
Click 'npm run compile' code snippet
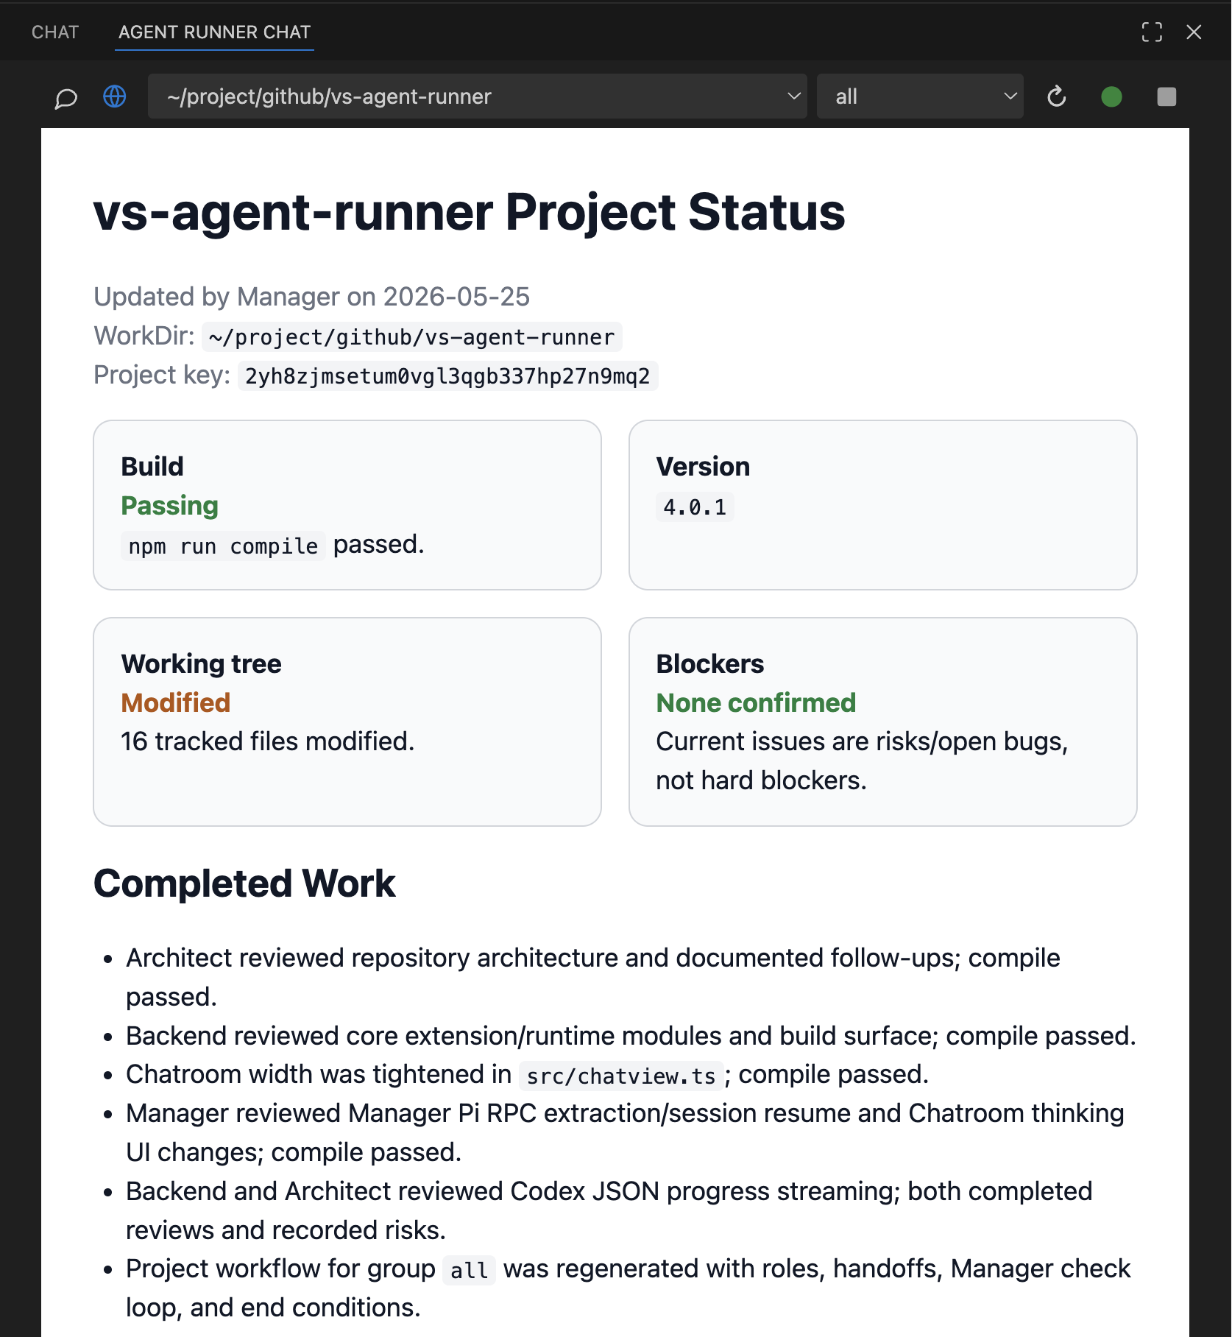(223, 546)
